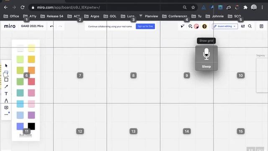Pick the teal sticky color
This screenshot has height=151, width=268.
coord(20,93)
